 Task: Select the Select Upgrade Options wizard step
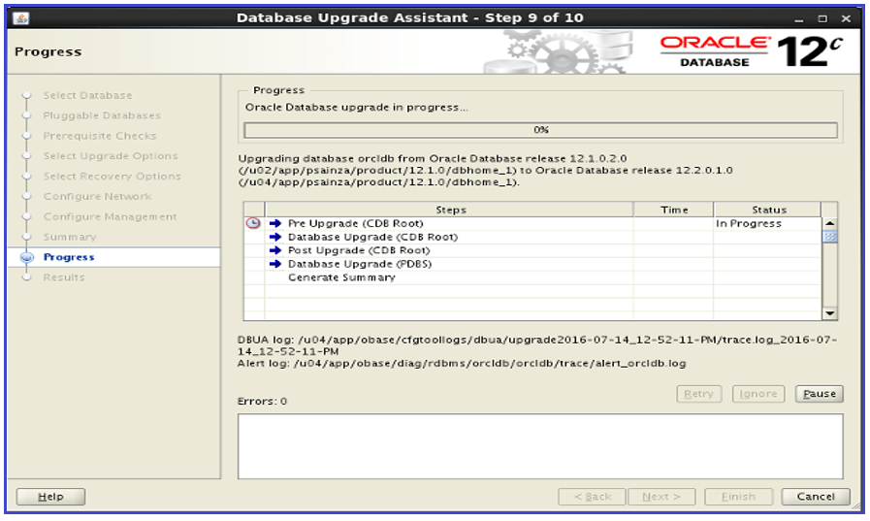(x=111, y=156)
